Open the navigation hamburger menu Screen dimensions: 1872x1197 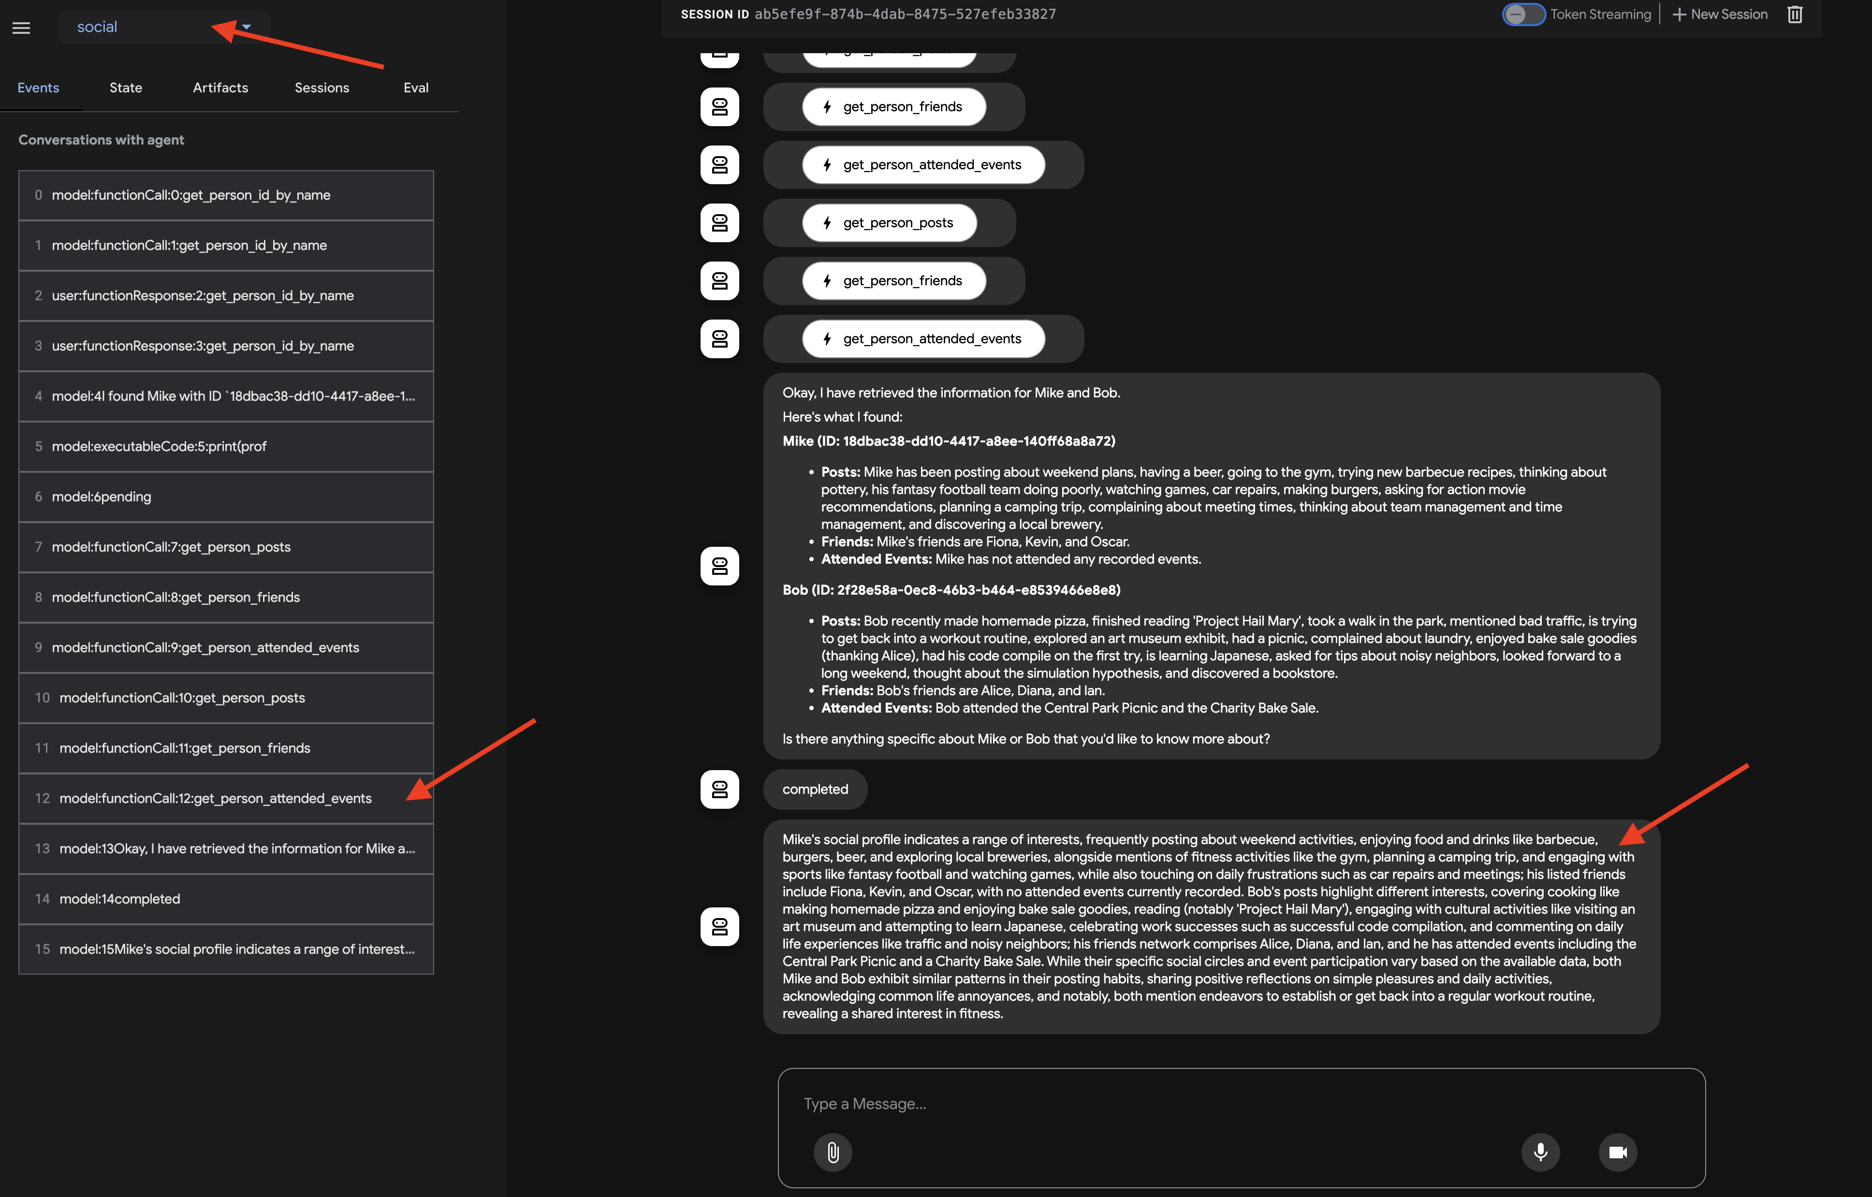point(21,27)
